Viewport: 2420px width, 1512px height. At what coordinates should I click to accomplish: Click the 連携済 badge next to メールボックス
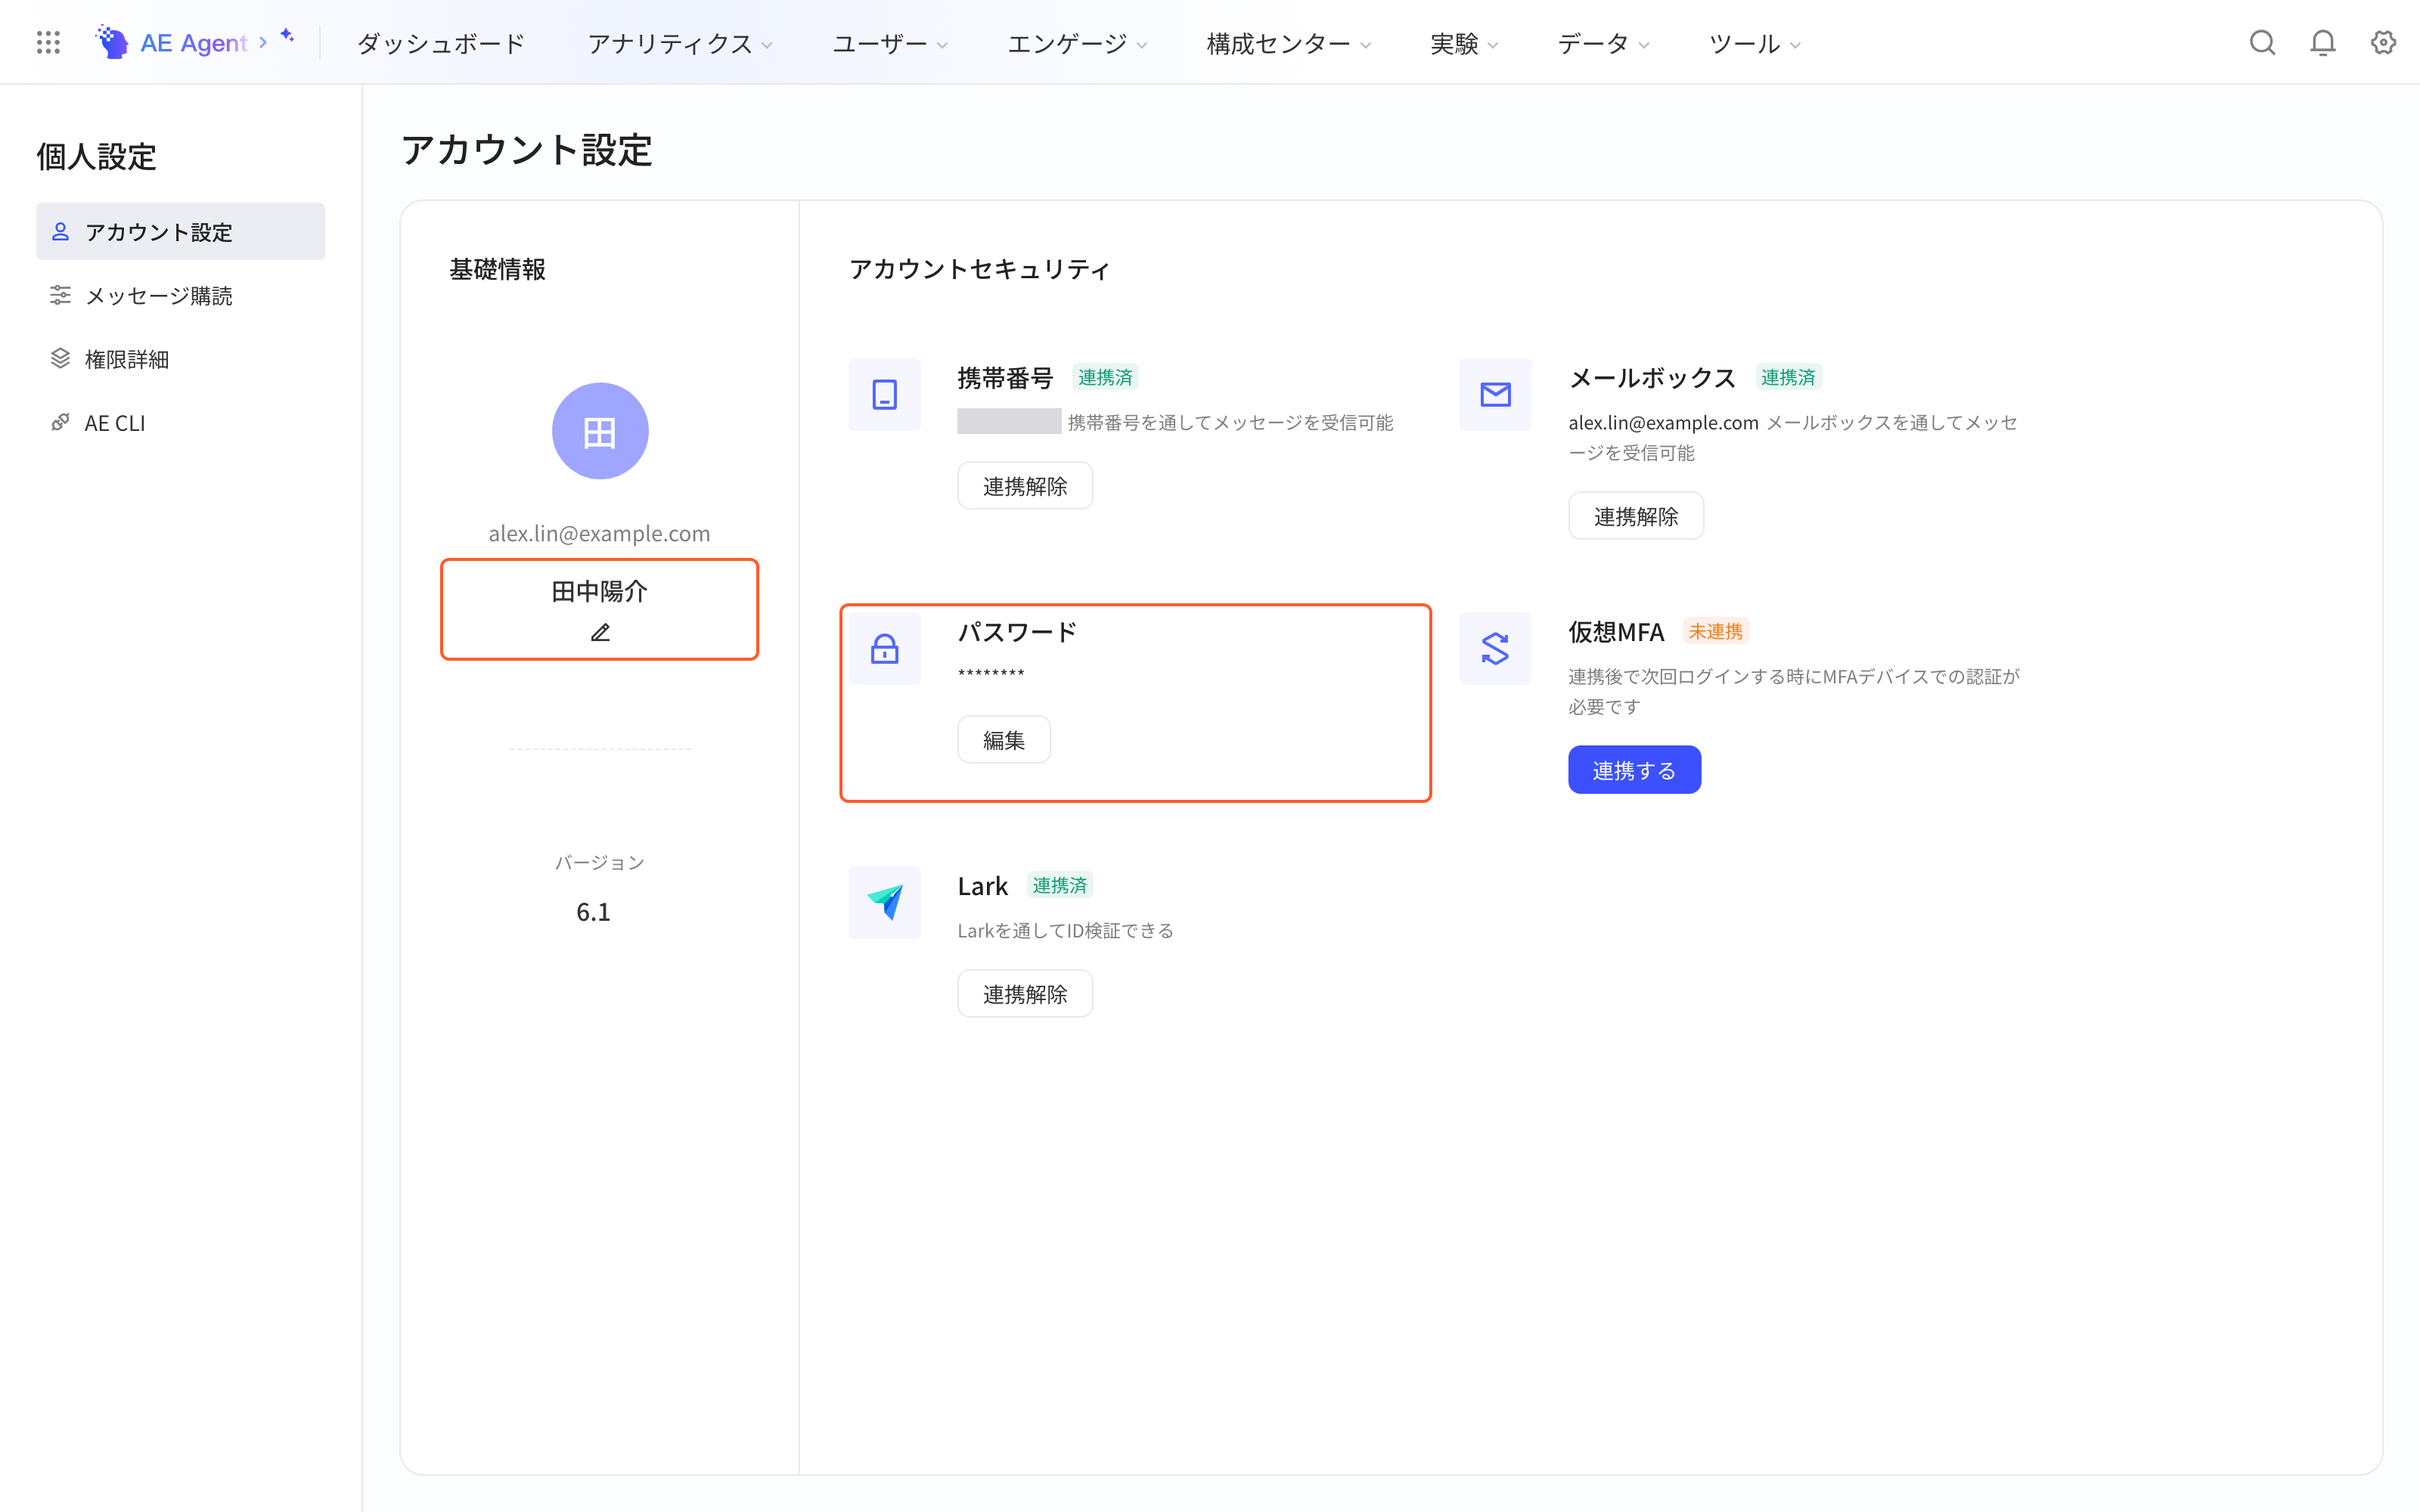pyautogui.click(x=1788, y=377)
